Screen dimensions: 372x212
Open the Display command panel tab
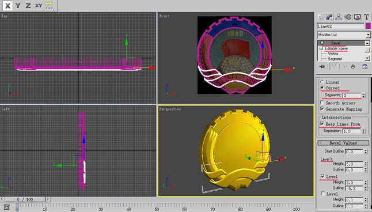[357, 17]
